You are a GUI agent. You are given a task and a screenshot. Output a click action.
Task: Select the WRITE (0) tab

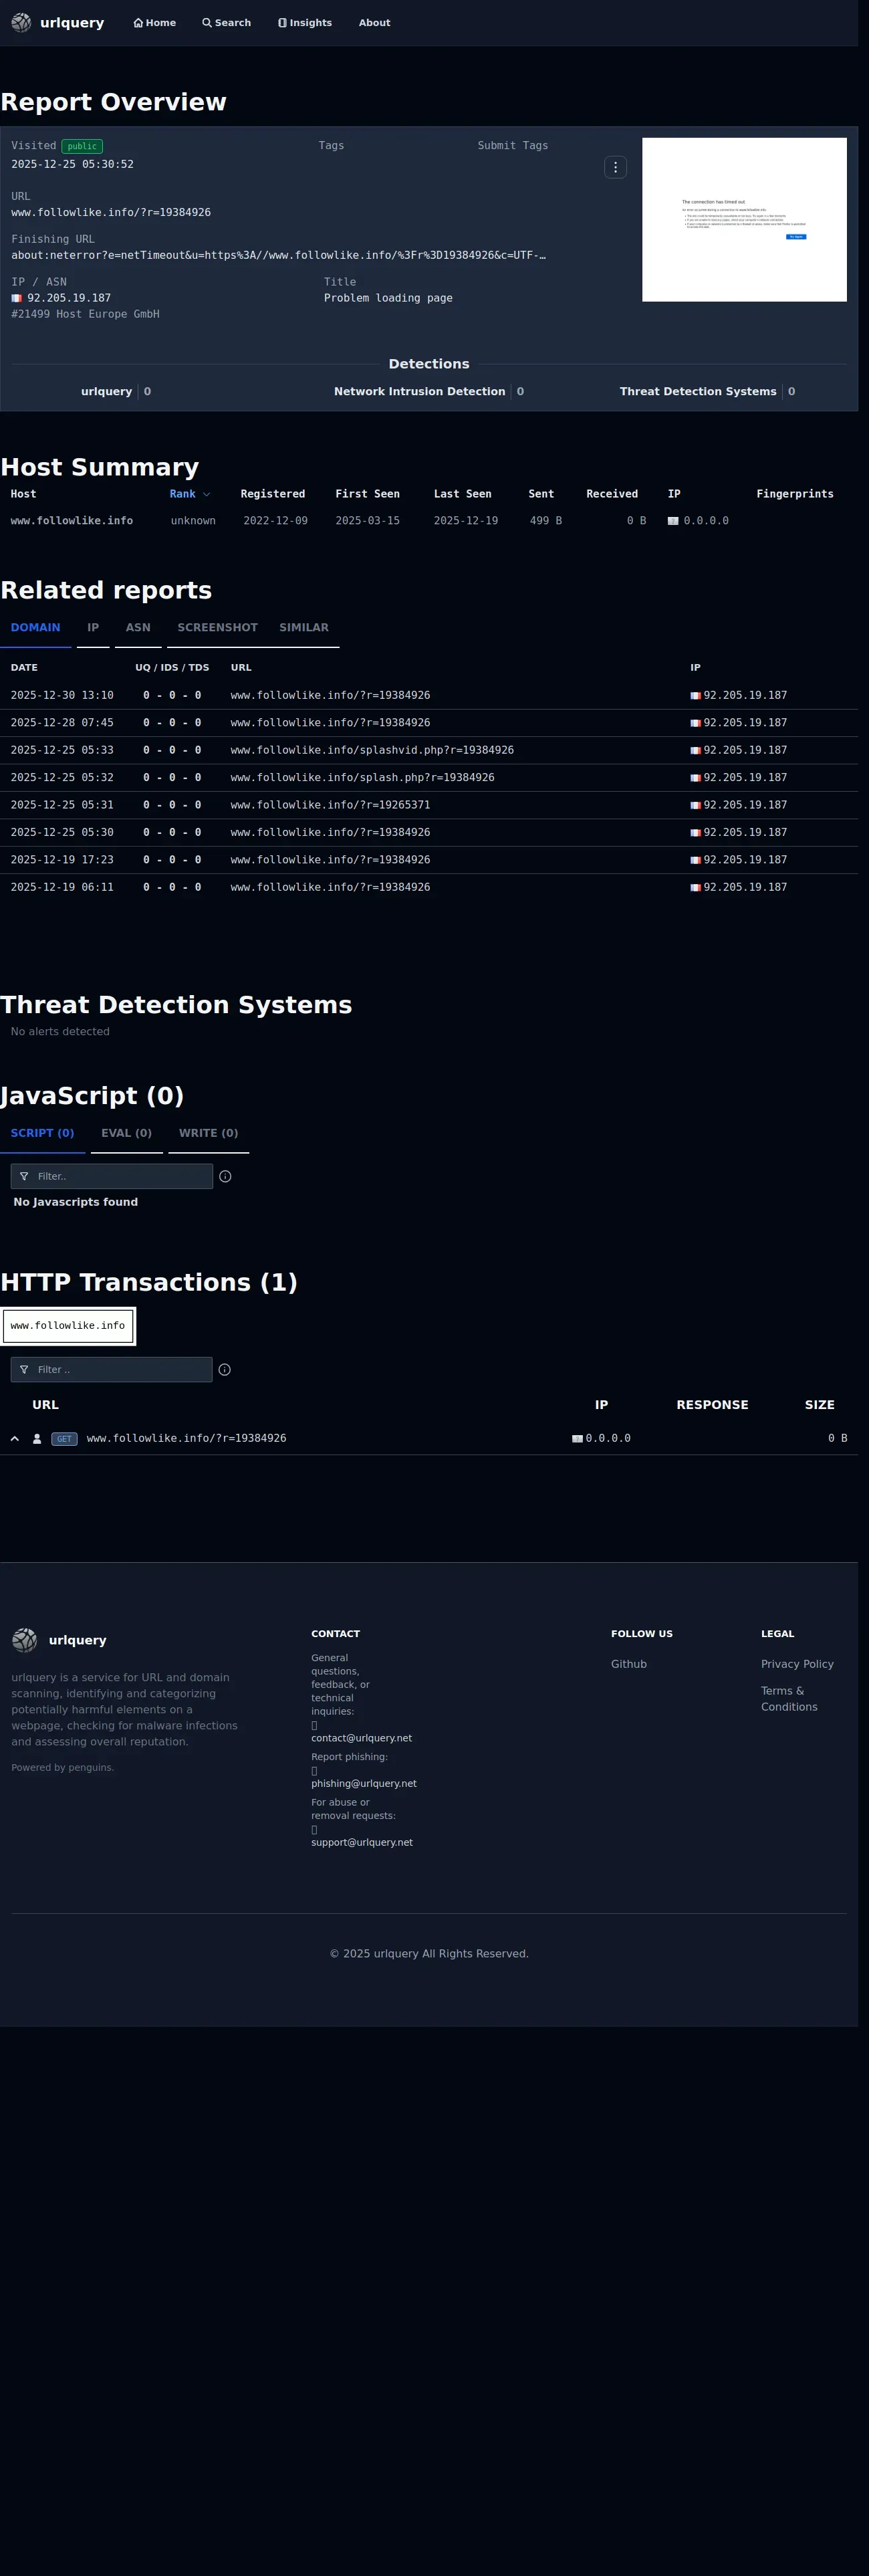pyautogui.click(x=208, y=1133)
